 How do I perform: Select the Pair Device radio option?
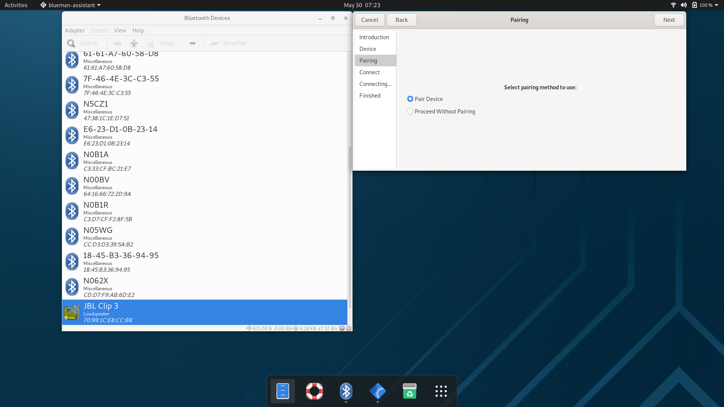tap(410, 99)
